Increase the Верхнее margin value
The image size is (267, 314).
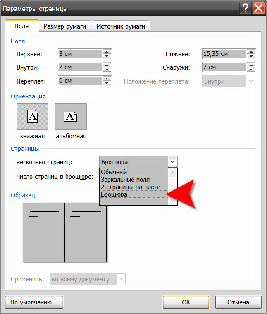coord(107,52)
